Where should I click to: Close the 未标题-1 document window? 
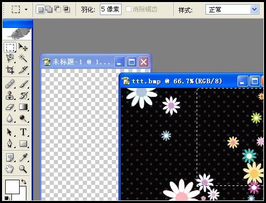(143, 62)
